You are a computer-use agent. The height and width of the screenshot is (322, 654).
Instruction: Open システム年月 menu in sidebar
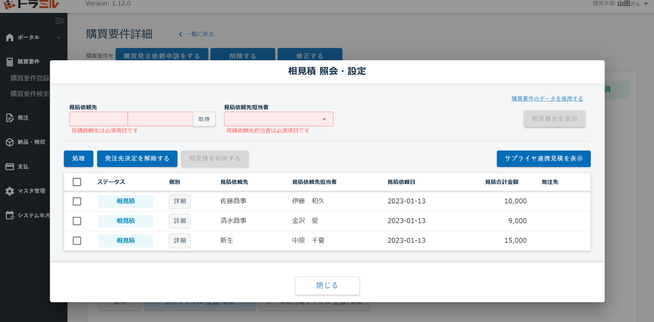(x=34, y=215)
